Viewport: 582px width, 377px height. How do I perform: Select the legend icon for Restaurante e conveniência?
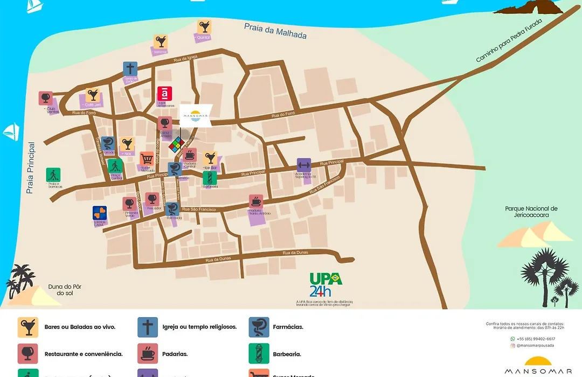coord(28,354)
